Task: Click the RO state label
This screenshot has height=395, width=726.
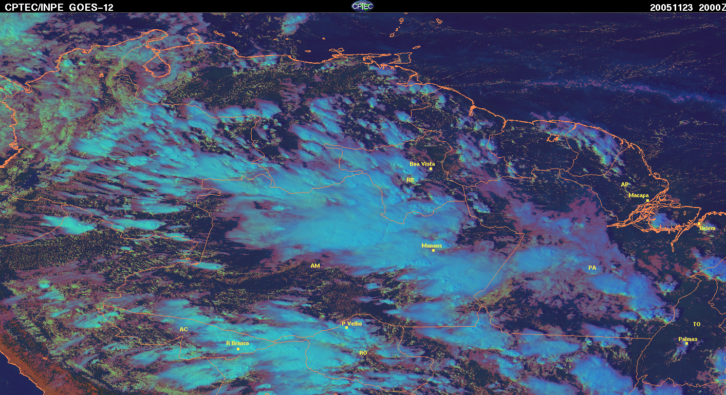Action: 363,353
